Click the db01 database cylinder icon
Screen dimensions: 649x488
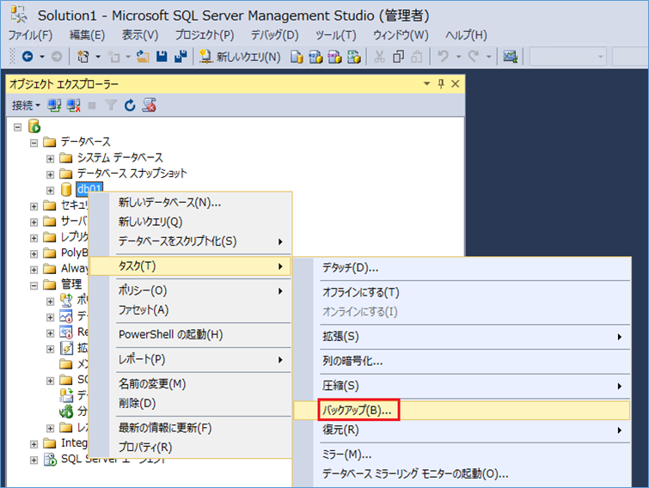[x=65, y=189]
